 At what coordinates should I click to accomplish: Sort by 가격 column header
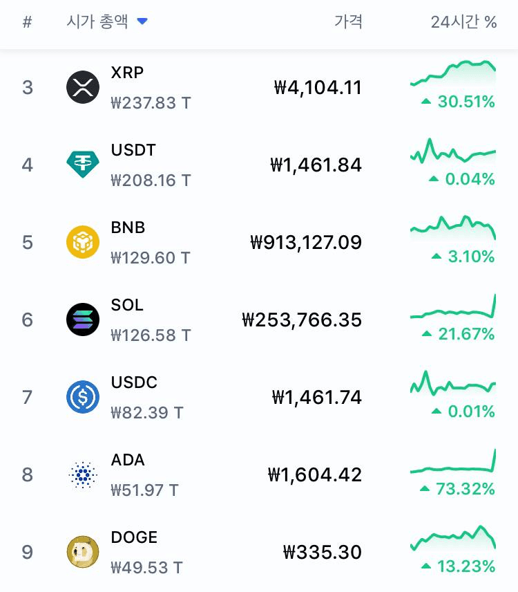(x=348, y=22)
